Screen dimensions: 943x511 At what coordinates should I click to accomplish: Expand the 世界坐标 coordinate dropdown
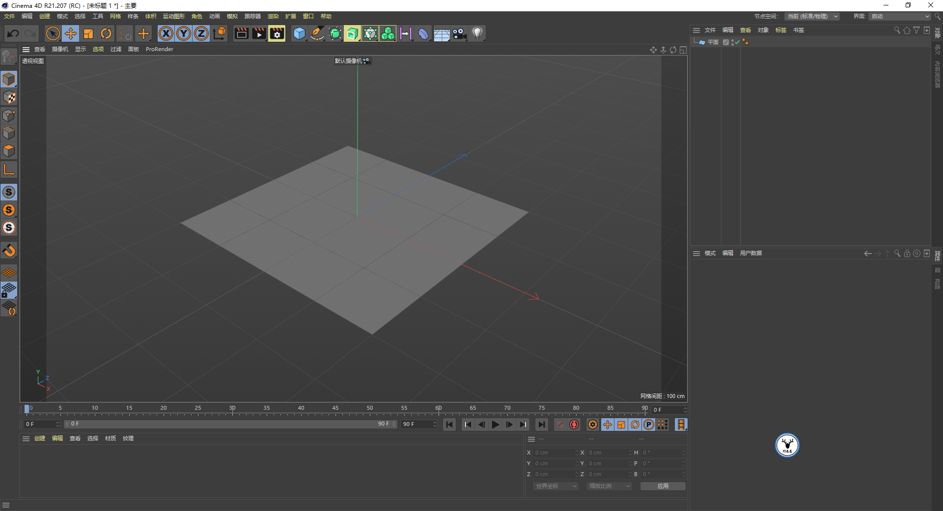(555, 486)
